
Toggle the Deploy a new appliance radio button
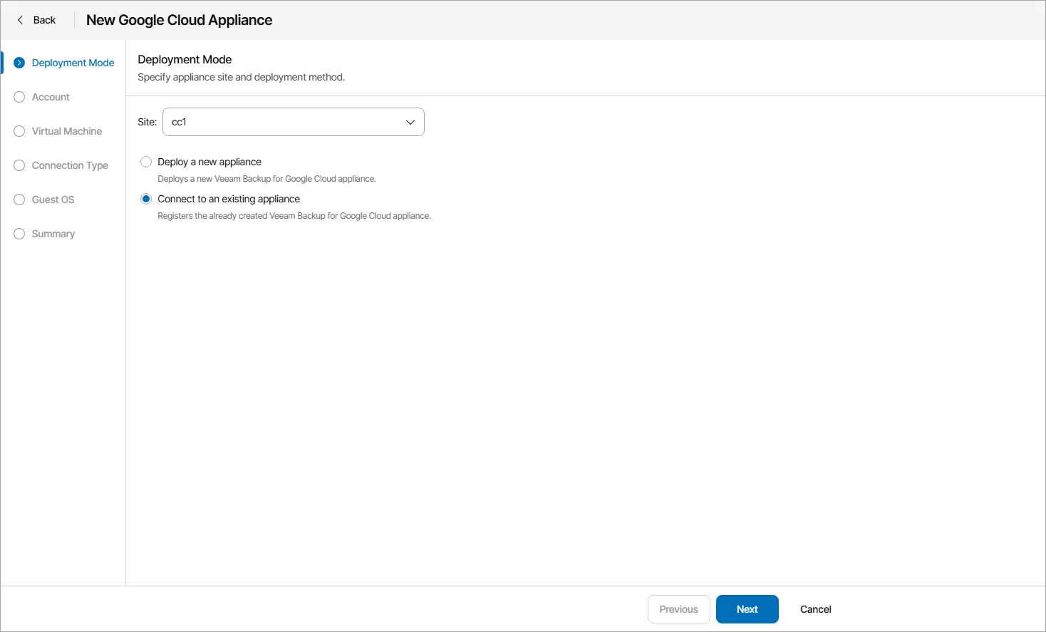click(x=146, y=162)
